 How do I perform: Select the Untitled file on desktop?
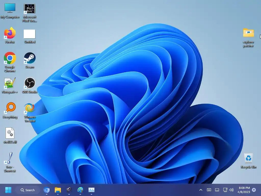(30, 36)
